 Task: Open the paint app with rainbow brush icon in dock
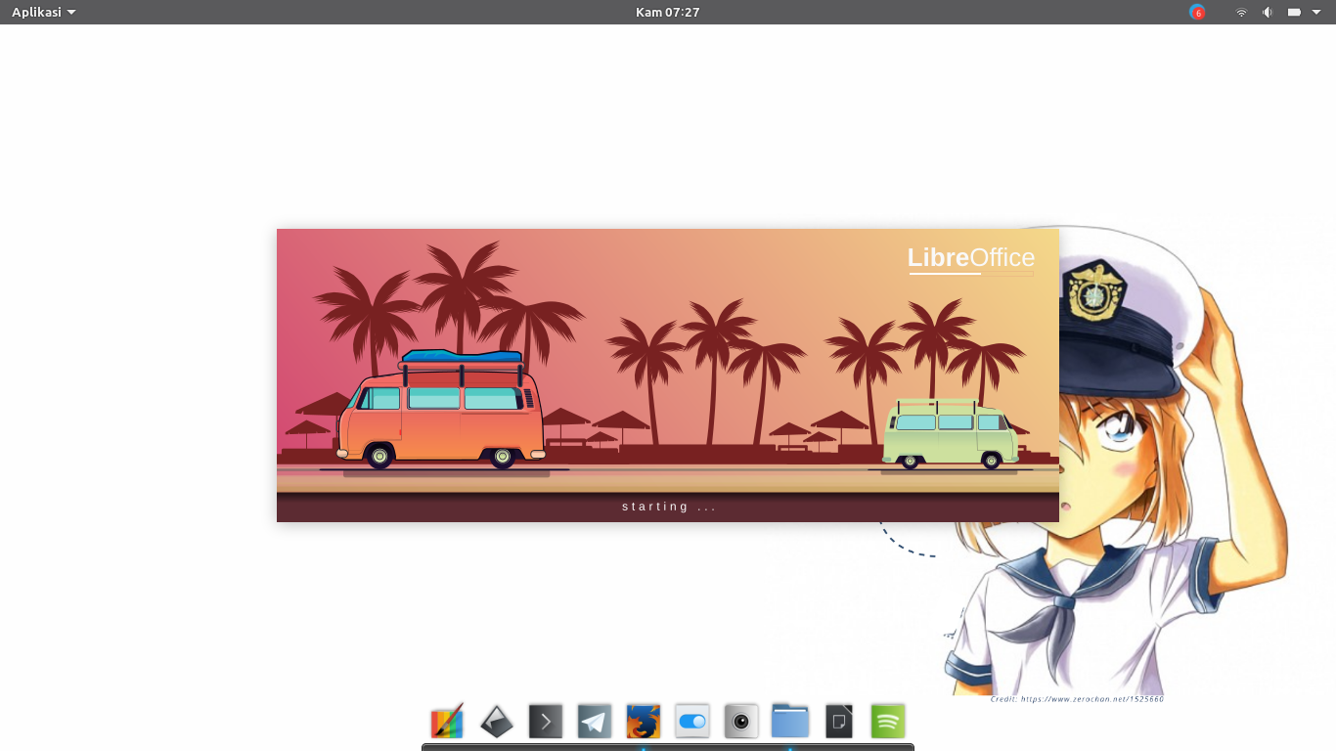click(447, 722)
